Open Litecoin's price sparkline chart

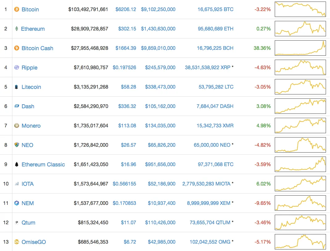click(300, 87)
